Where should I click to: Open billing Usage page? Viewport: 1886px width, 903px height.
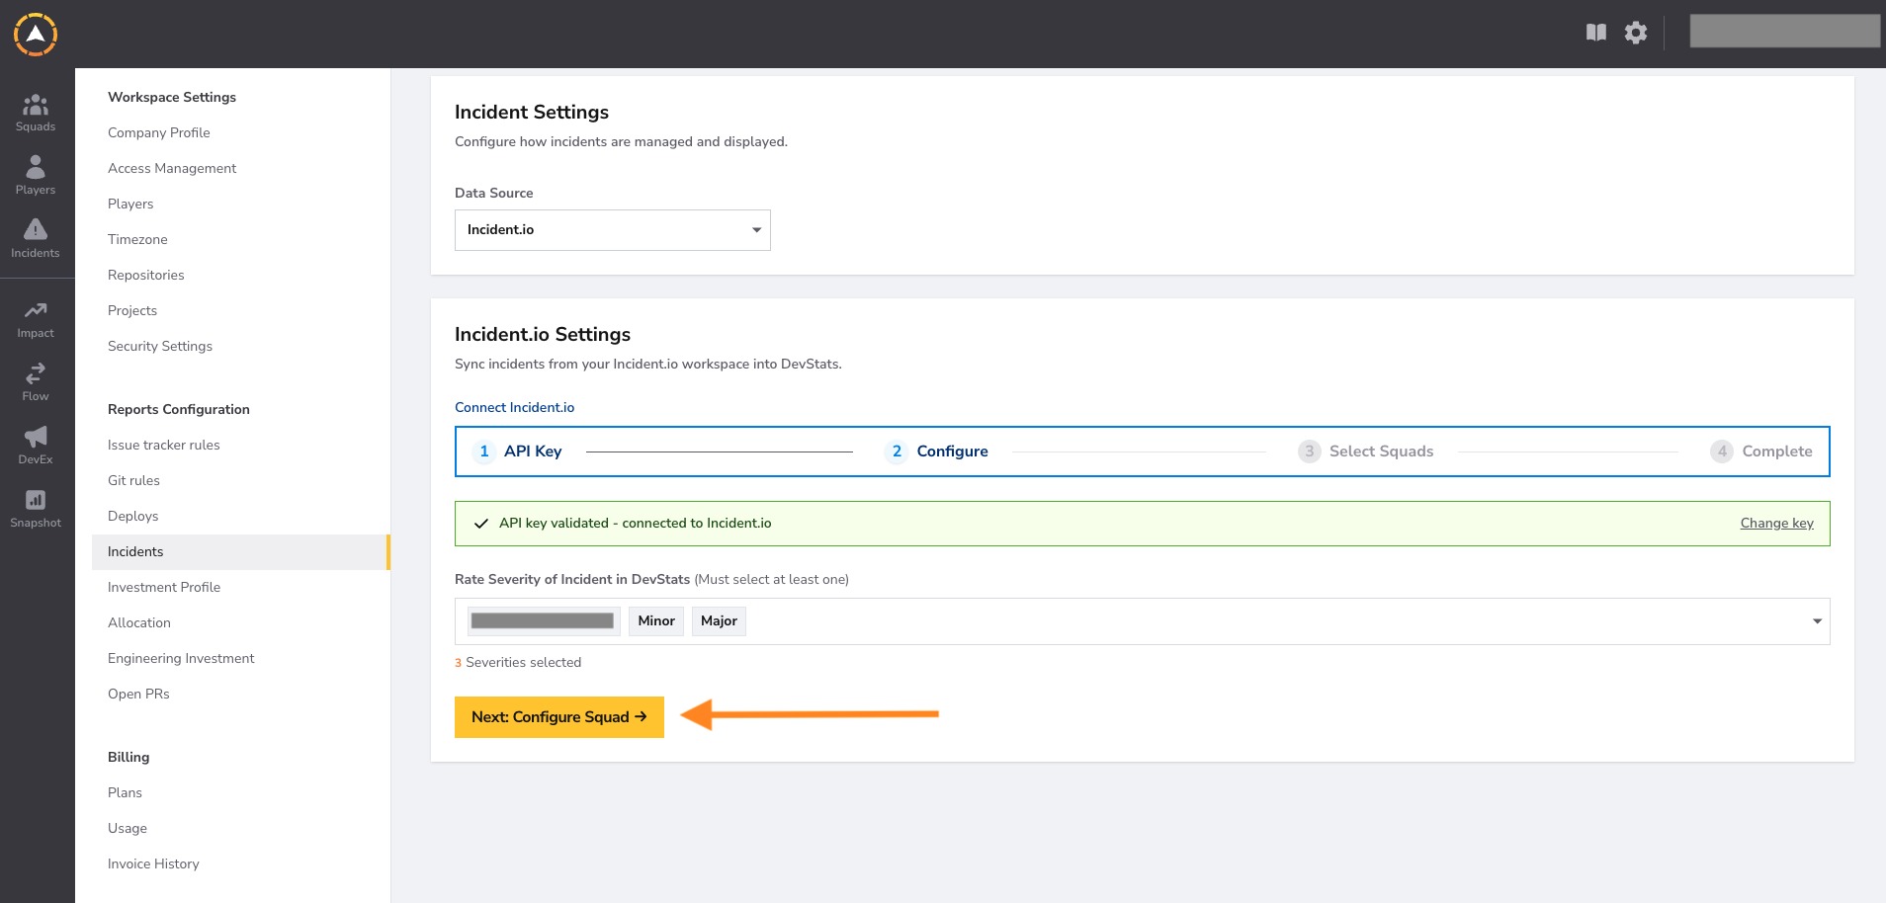click(x=128, y=828)
